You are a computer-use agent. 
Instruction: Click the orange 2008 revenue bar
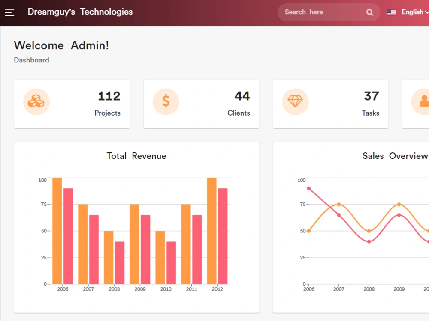point(109,257)
